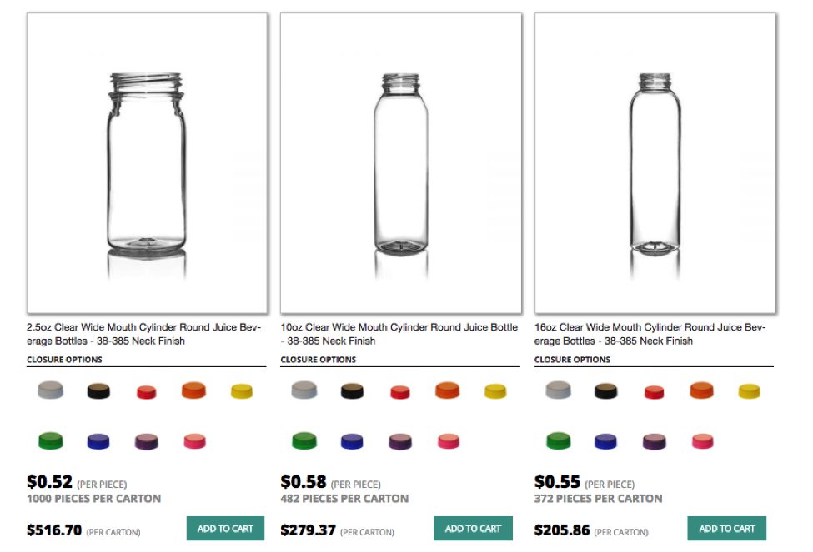Image resolution: width=813 pixels, height=552 pixels.
Task: Select the green cap for 16oz bottle
Action: pyautogui.click(x=558, y=440)
